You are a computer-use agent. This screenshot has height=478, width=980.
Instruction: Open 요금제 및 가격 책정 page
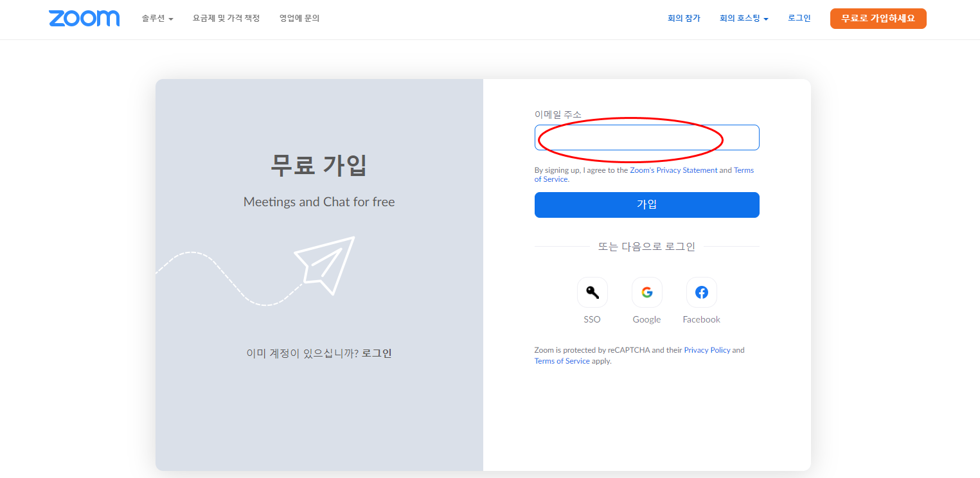[226, 19]
